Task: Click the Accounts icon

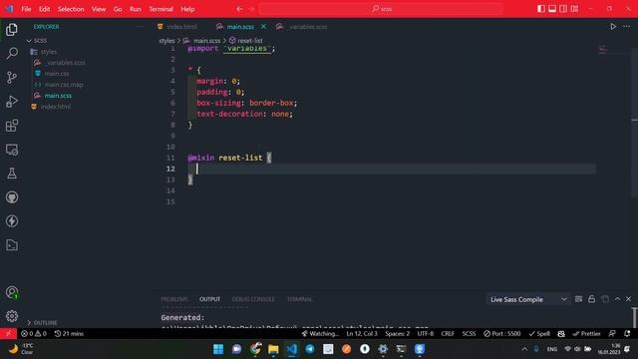Action: (x=12, y=292)
